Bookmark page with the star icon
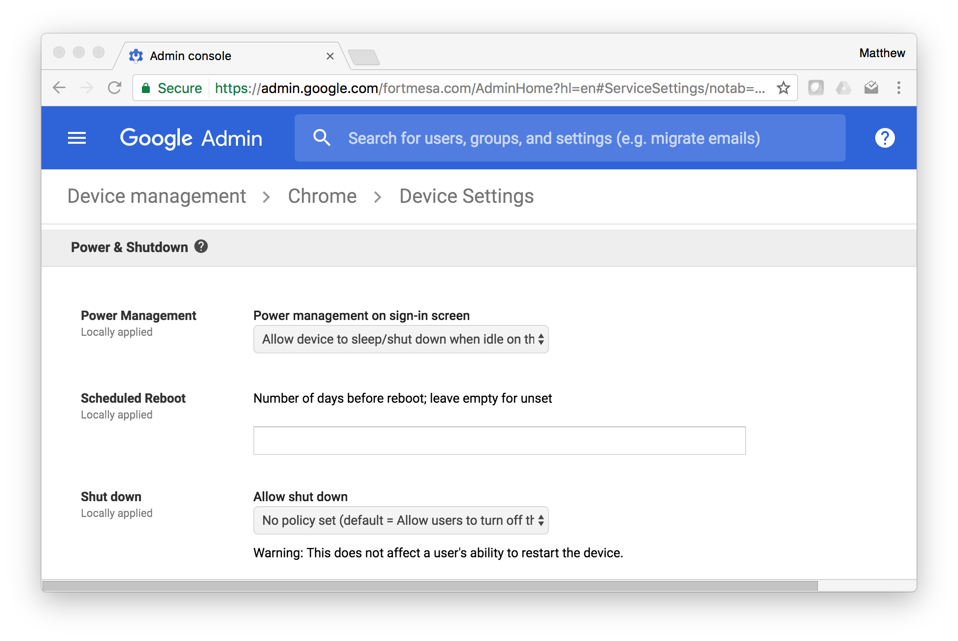Image resolution: width=958 pixels, height=641 pixels. (x=784, y=88)
